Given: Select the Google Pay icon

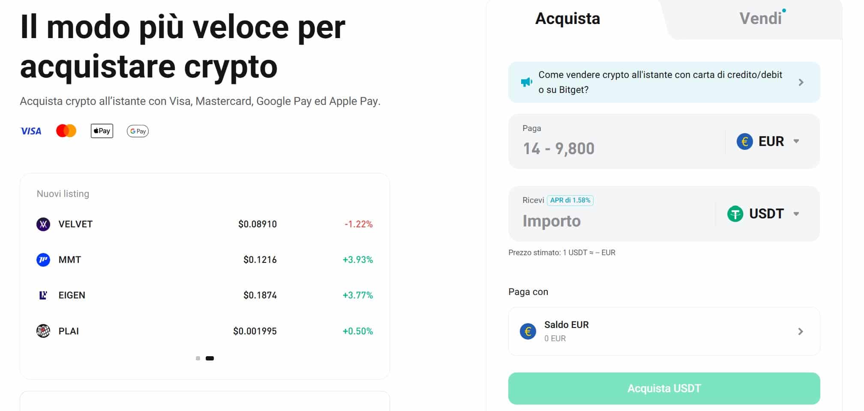Looking at the screenshot, I should point(137,131).
